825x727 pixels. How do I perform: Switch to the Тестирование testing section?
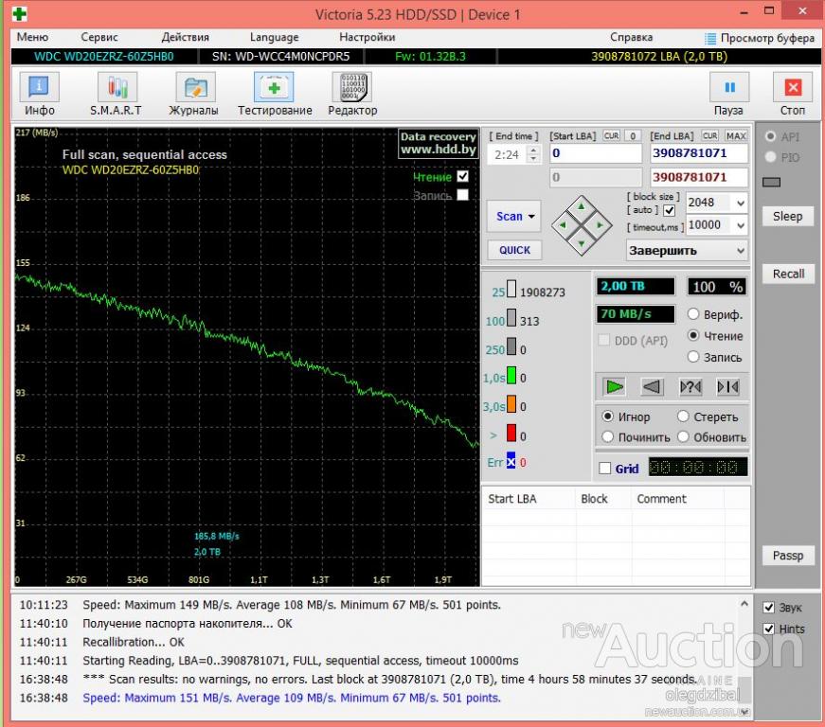(x=275, y=95)
